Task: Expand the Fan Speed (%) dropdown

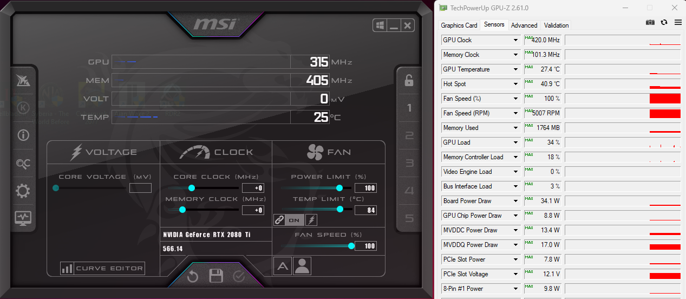Action: tap(515, 99)
